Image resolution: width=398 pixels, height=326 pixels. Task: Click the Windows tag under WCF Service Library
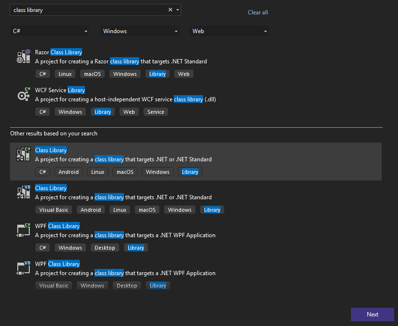coord(70,112)
